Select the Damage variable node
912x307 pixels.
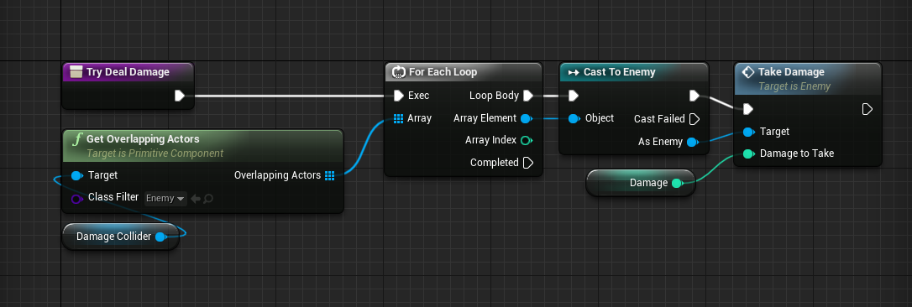click(x=641, y=183)
